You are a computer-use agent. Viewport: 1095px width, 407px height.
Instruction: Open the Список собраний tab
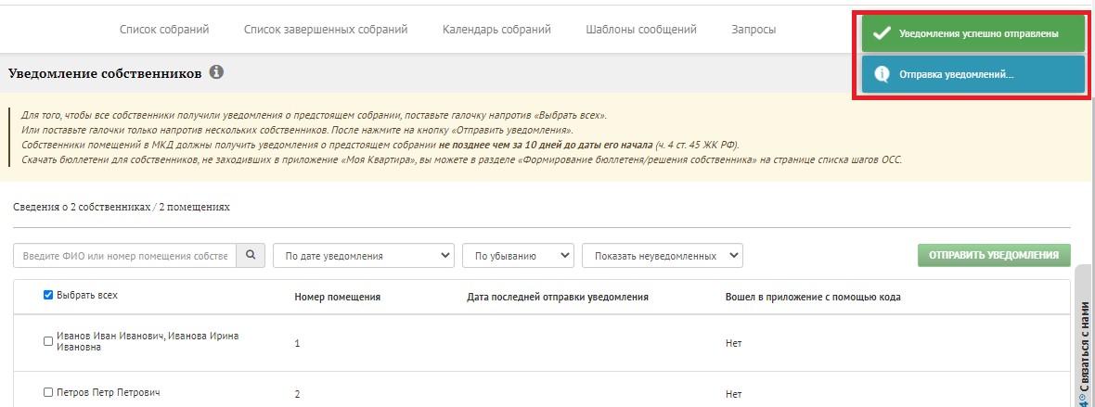pos(164,30)
